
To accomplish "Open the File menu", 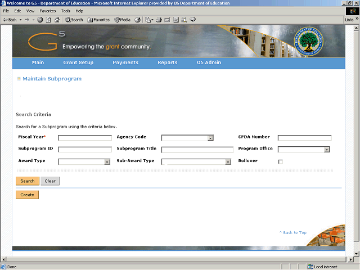I will pos(6,11).
